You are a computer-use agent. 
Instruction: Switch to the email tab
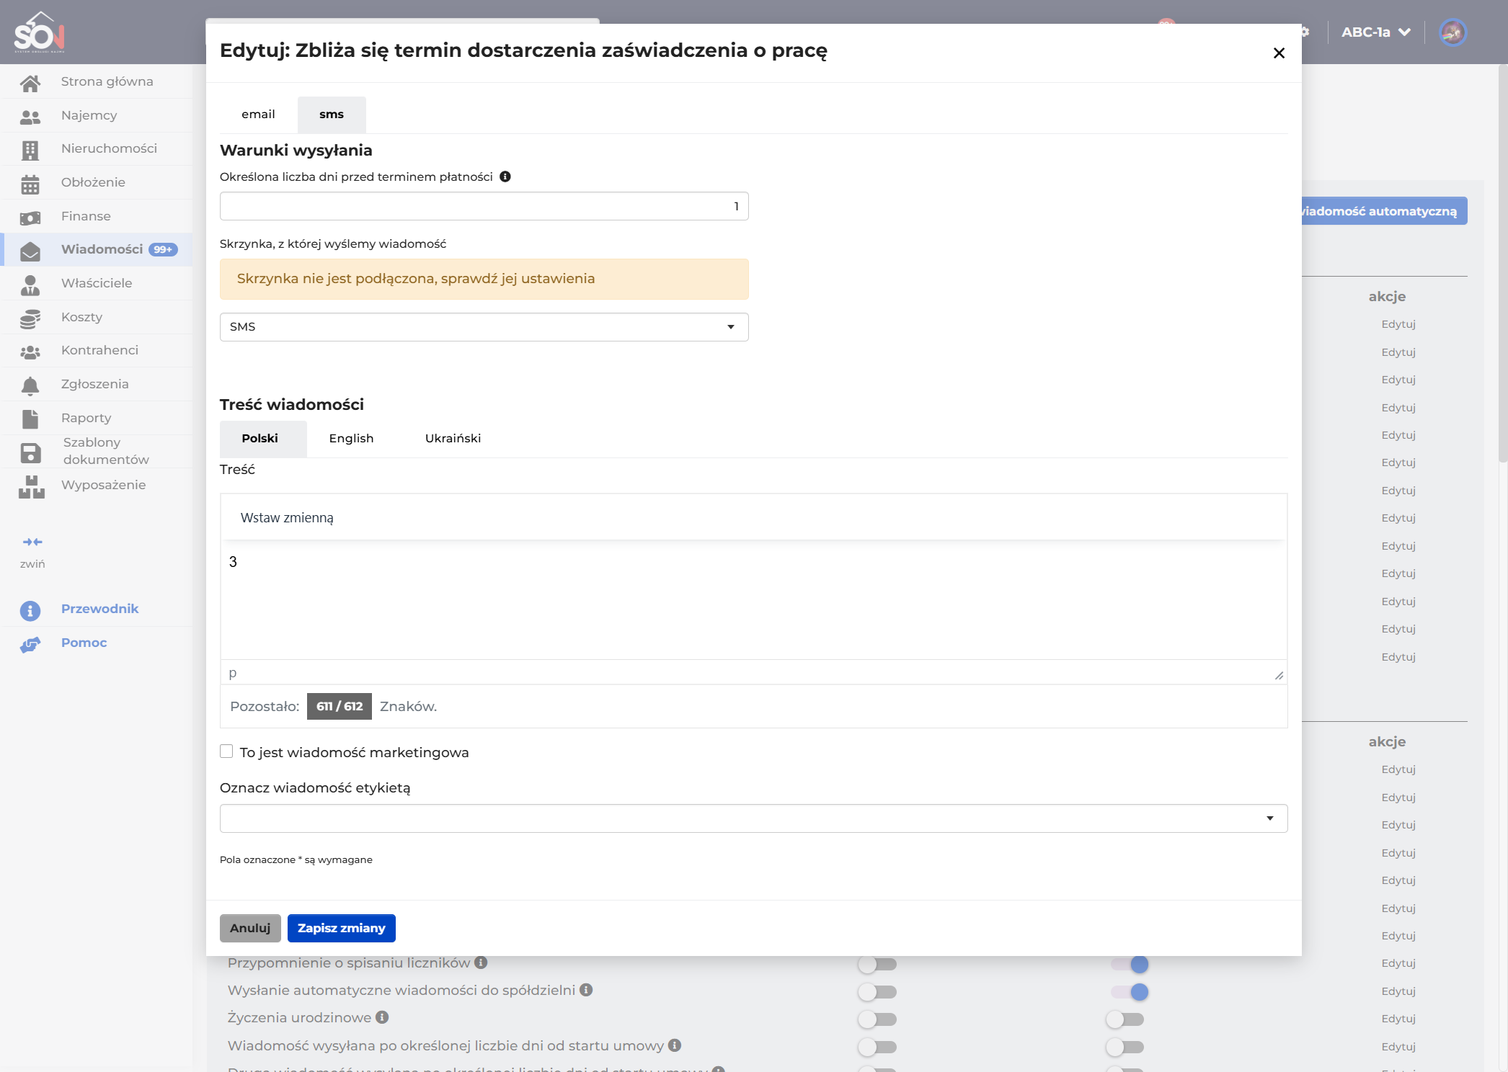tap(258, 115)
